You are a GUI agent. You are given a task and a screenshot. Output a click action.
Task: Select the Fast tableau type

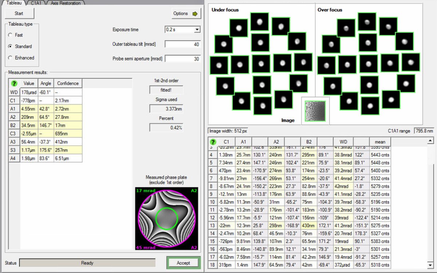11,35
